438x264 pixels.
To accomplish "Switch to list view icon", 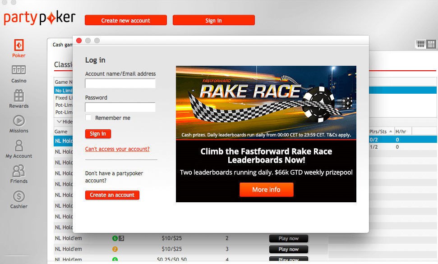I will [x=431, y=44].
